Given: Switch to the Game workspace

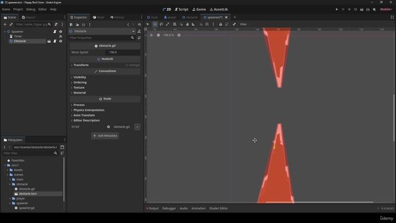Looking at the screenshot, I should (199, 9).
